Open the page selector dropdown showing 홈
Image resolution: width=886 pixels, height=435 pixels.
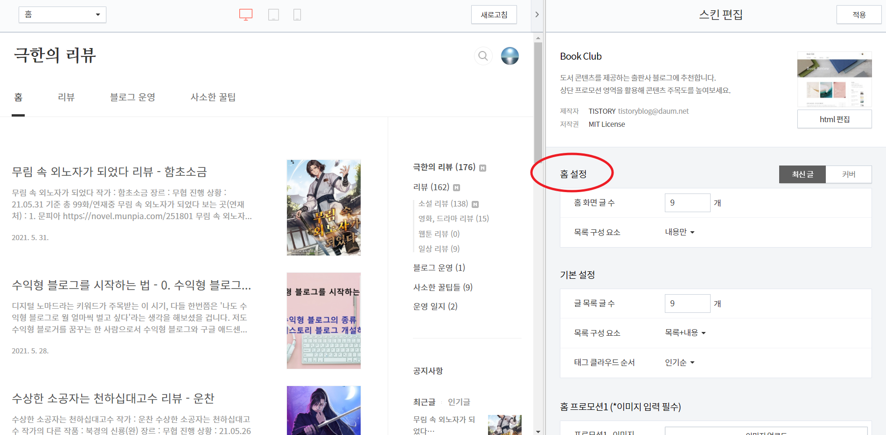click(x=63, y=14)
